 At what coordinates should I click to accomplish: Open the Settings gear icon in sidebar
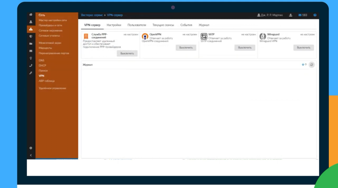31,148
